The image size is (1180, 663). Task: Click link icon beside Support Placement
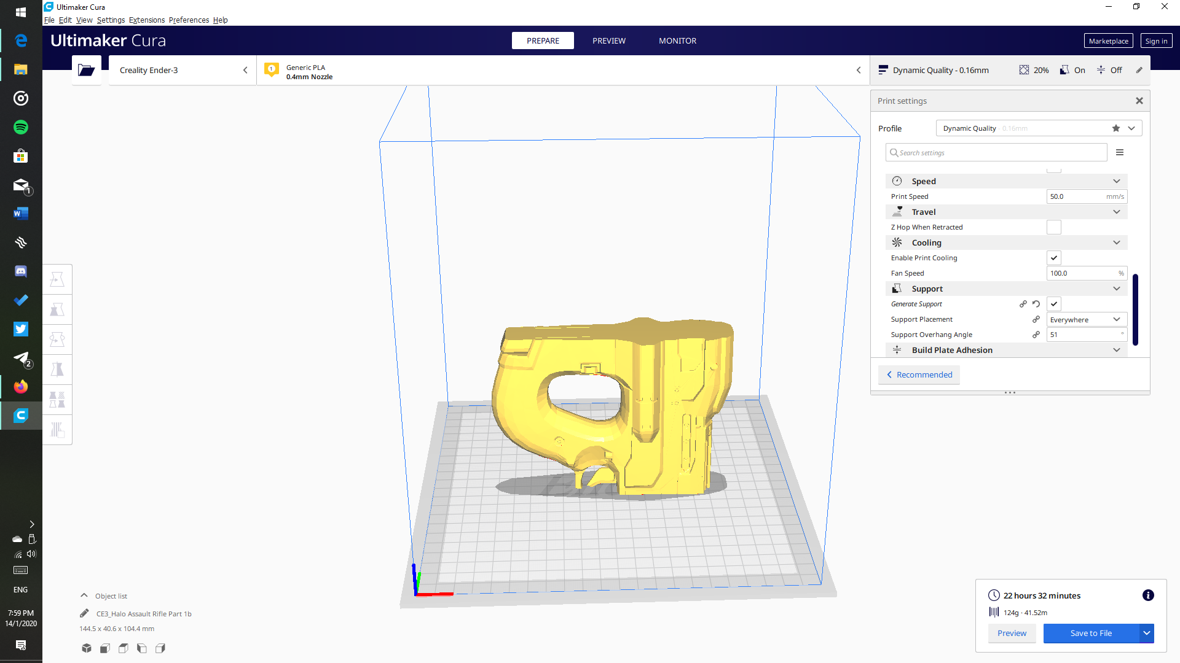(x=1036, y=319)
